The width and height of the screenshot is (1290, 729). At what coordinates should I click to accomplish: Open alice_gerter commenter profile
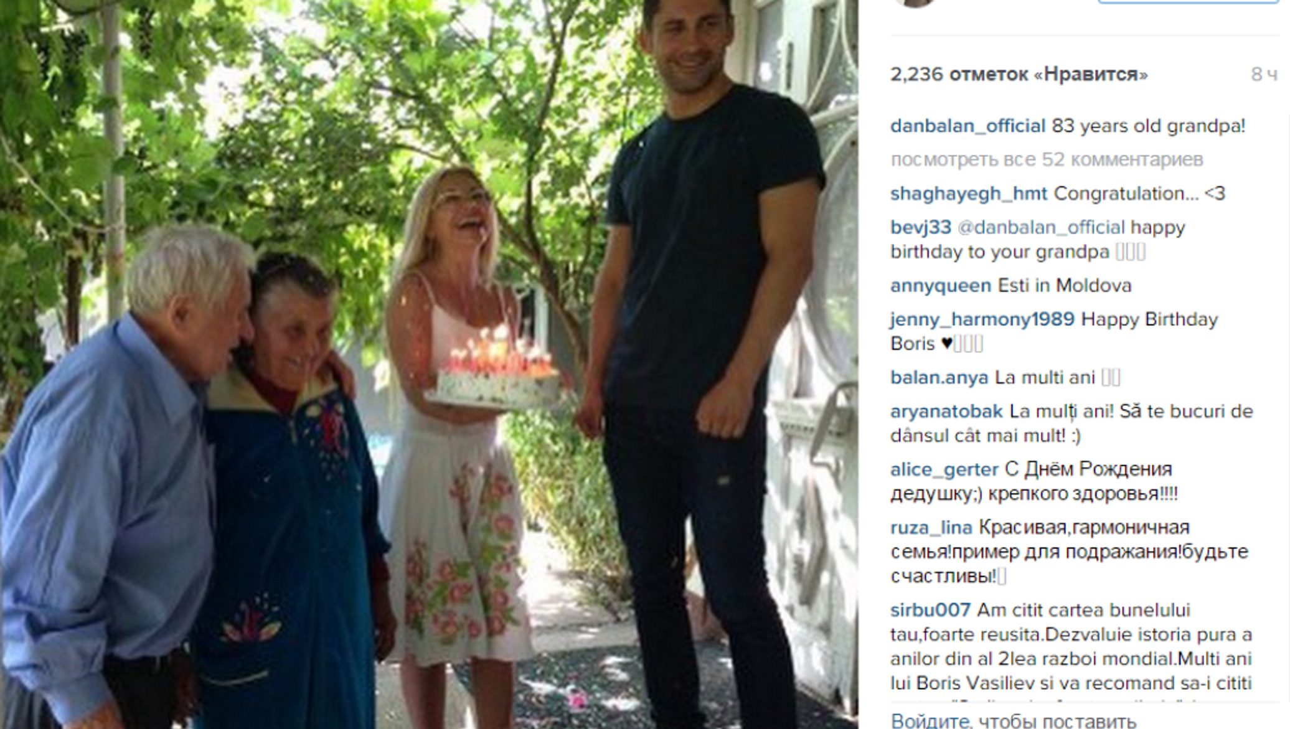pos(944,469)
